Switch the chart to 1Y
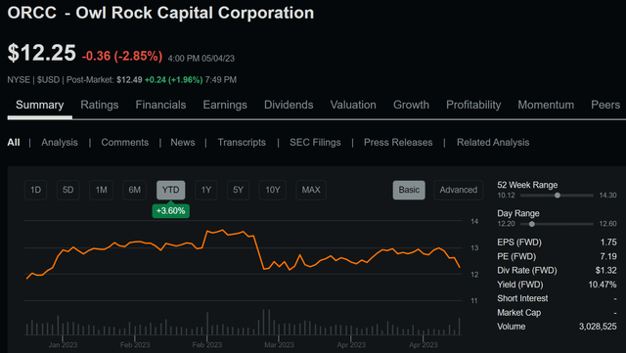The image size is (626, 353). pos(206,190)
